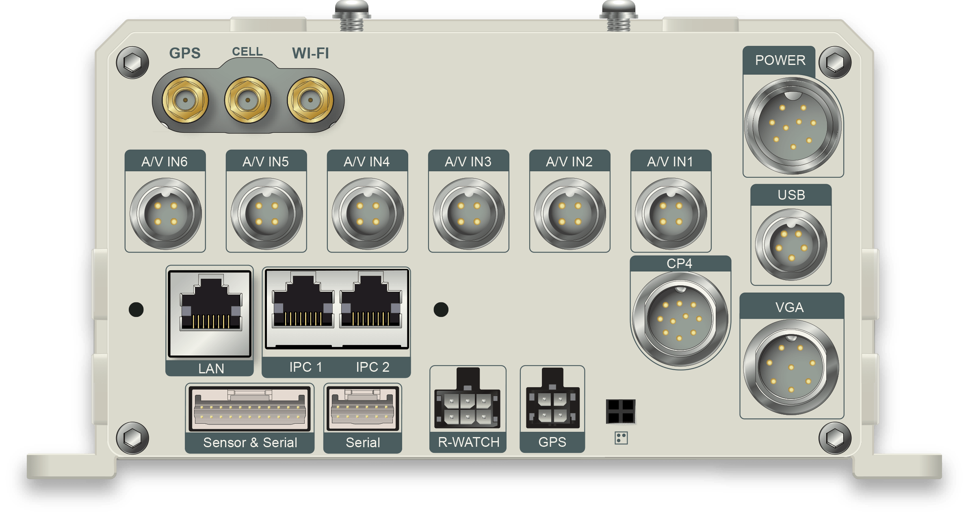Click the CELL antenna label
The height and width of the screenshot is (517, 968).
[x=247, y=52]
